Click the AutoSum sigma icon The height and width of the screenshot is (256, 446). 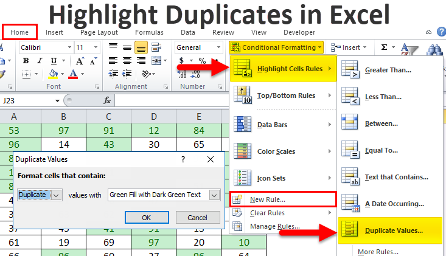pos(384,47)
